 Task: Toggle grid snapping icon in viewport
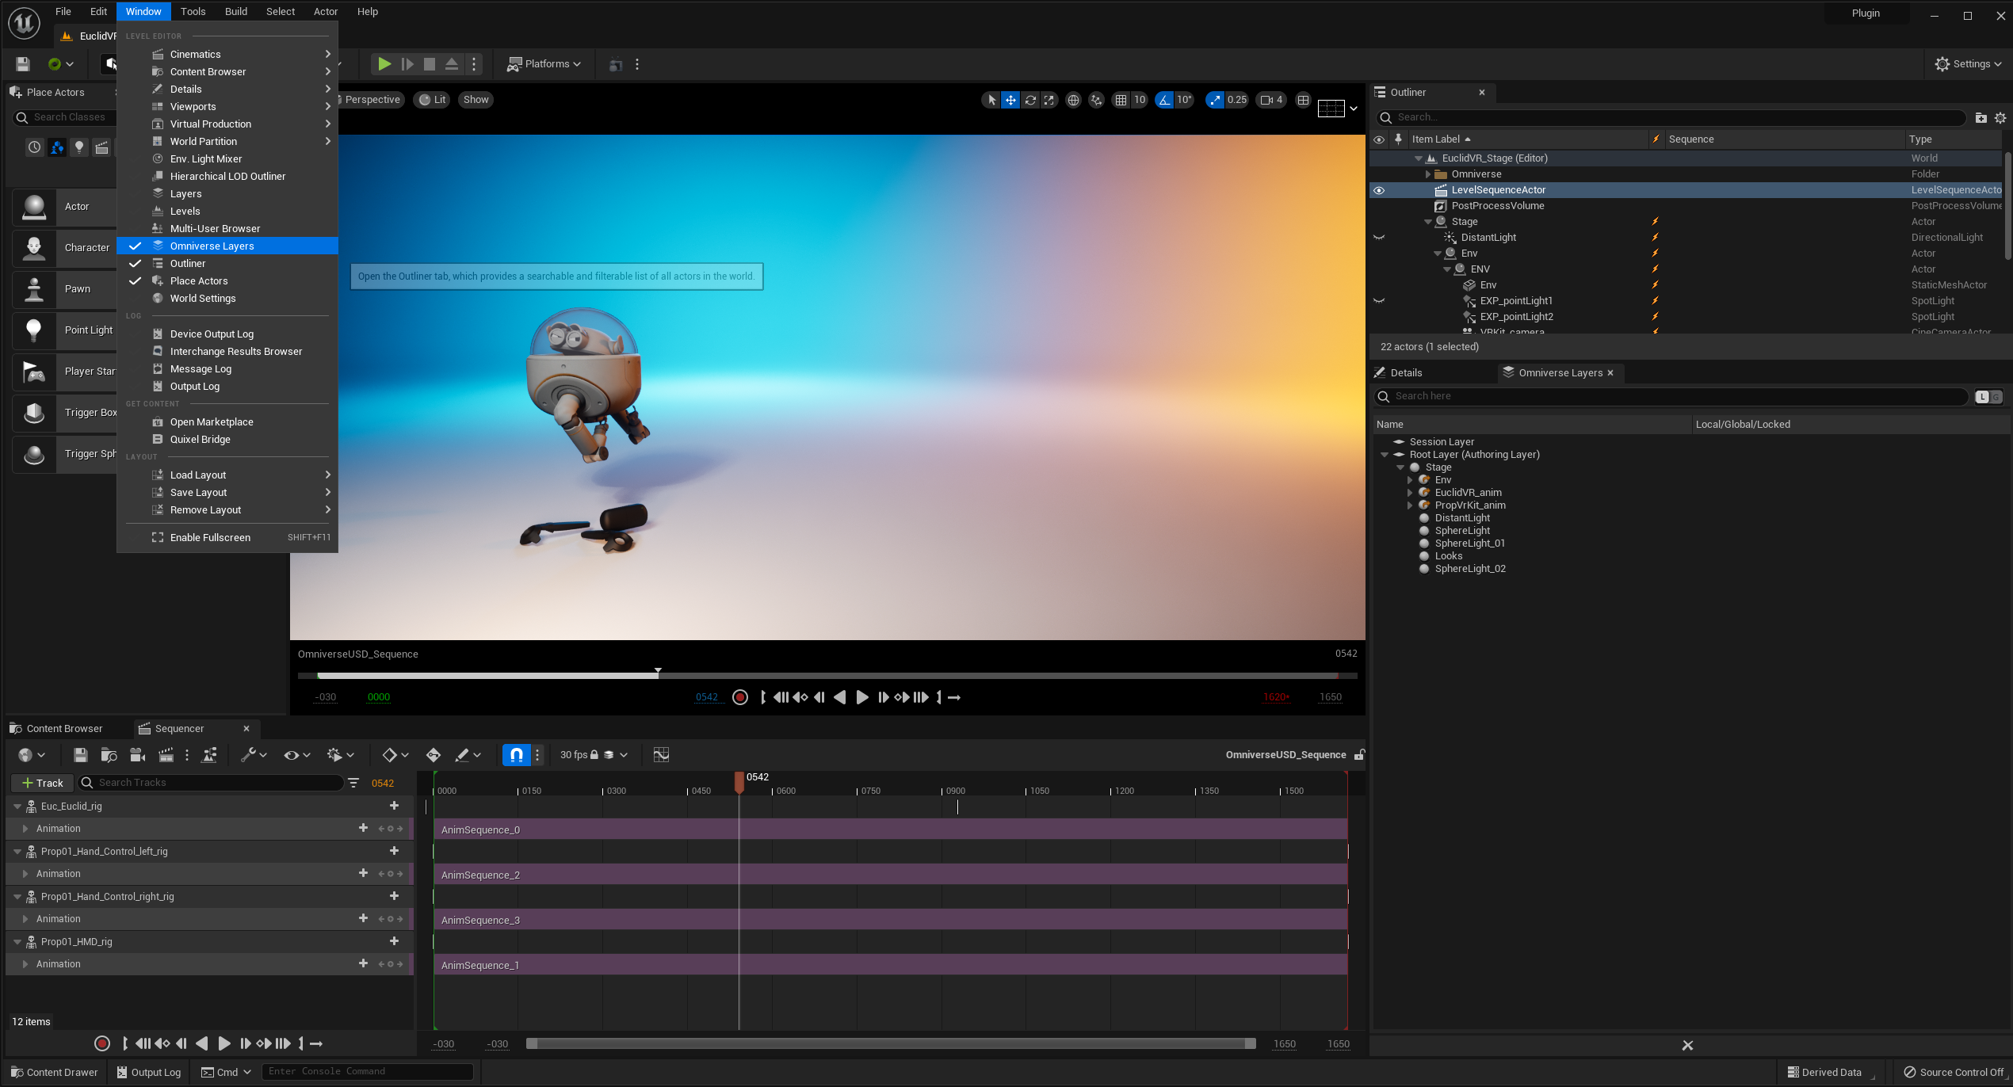[x=1121, y=100]
